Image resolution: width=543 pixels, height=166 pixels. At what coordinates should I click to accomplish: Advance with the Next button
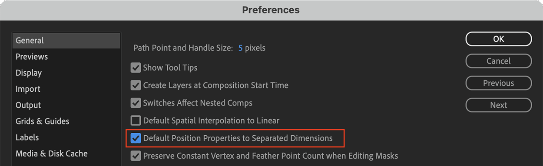(x=499, y=105)
